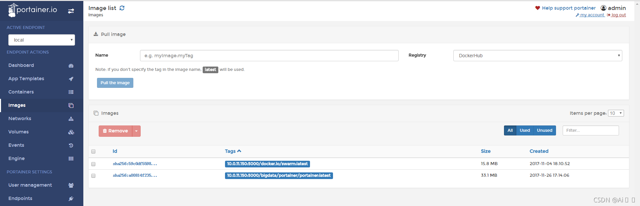The height and width of the screenshot is (206, 640).
Task: Sort by the Created column header
Action: [x=539, y=151]
